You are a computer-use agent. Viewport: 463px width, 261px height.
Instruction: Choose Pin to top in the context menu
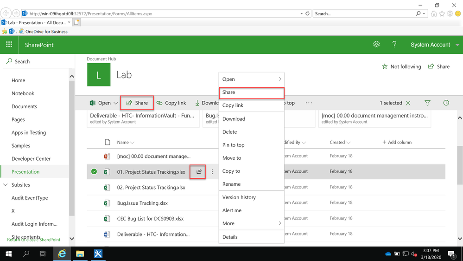252,145
